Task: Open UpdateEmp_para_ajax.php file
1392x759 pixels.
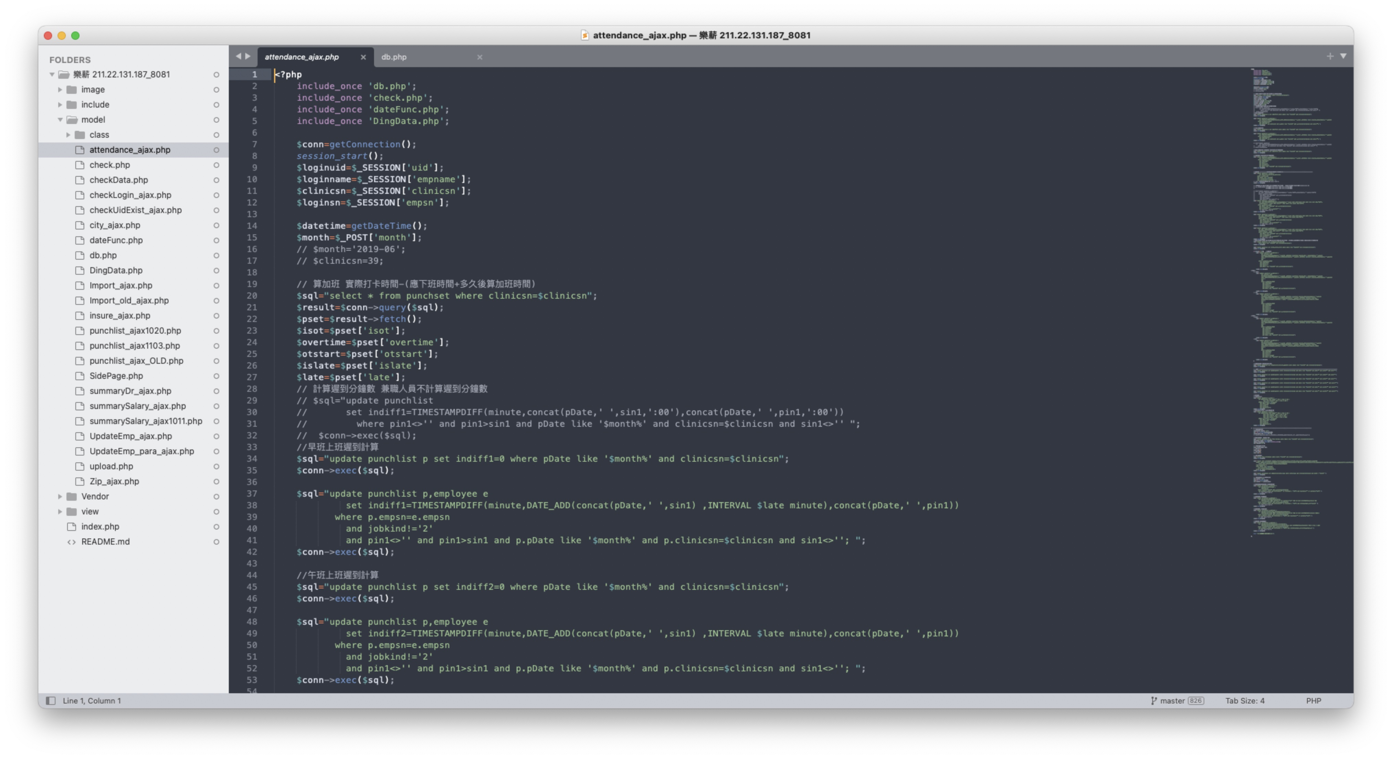Action: pyautogui.click(x=141, y=452)
